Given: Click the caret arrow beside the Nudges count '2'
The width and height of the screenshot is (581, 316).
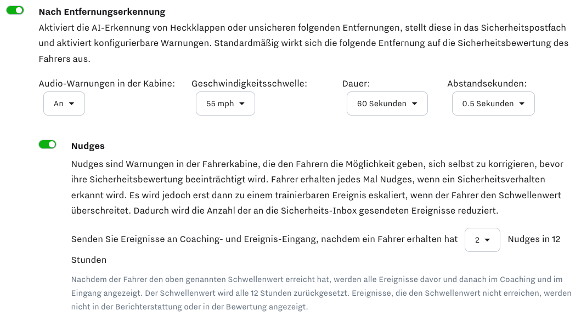Looking at the screenshot, I should (487, 240).
